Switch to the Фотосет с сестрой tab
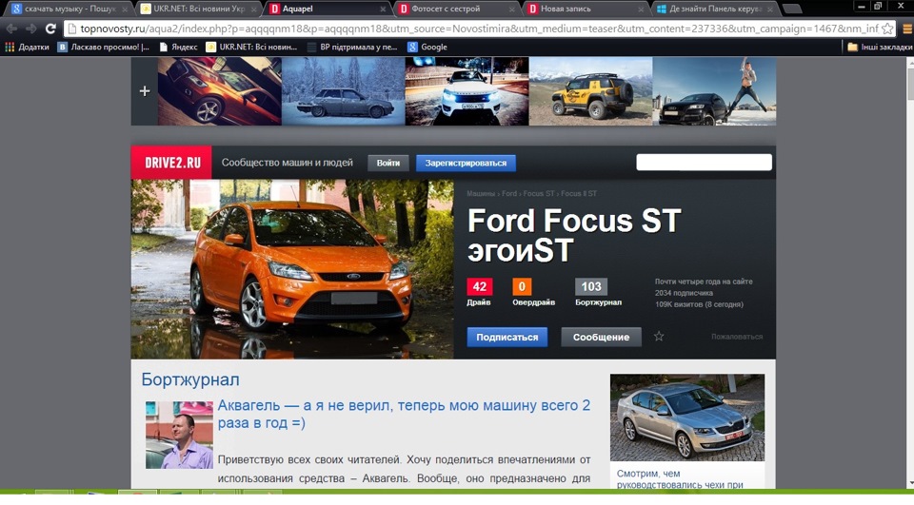This screenshot has width=914, height=505. pos(457,9)
